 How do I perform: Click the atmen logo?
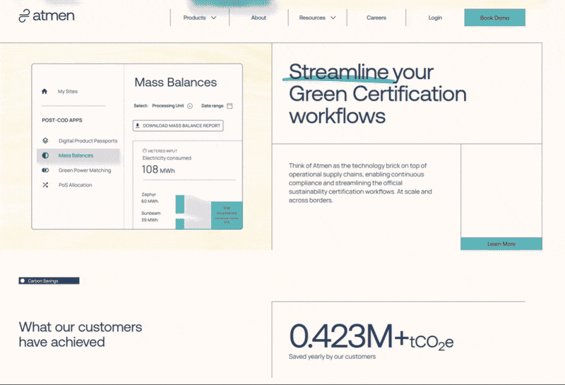coord(47,16)
